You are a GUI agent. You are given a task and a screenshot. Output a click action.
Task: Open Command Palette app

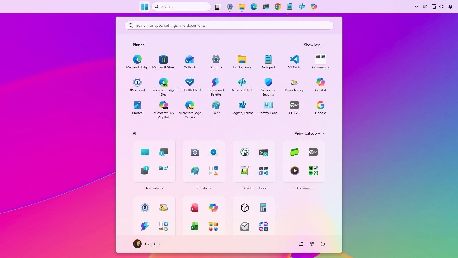[x=216, y=87]
